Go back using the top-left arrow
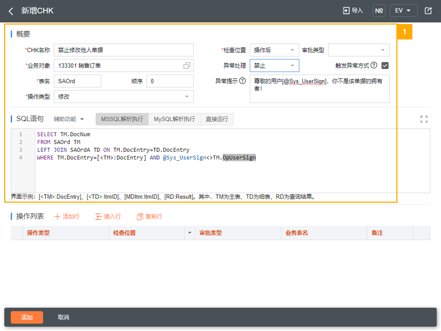441x331 pixels. click(x=11, y=11)
